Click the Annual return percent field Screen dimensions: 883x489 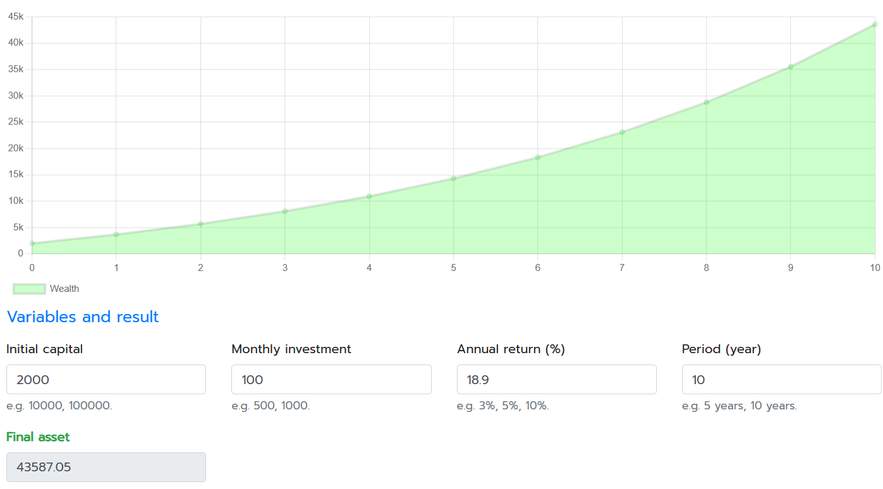[556, 379]
